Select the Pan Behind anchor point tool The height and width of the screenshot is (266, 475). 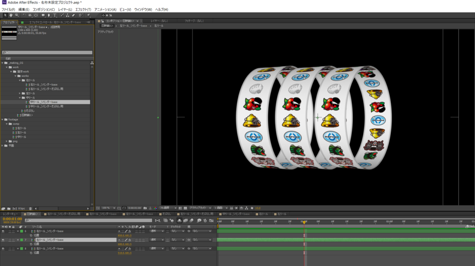click(36, 15)
